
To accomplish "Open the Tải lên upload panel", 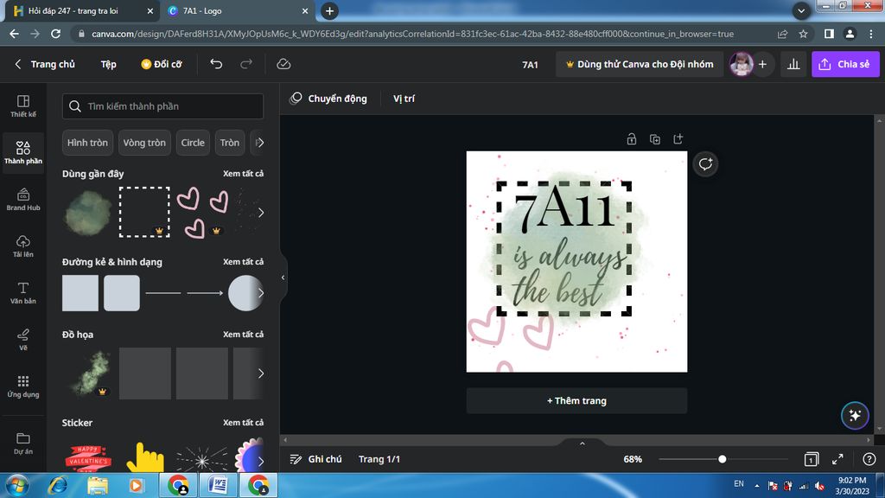I will point(23,246).
